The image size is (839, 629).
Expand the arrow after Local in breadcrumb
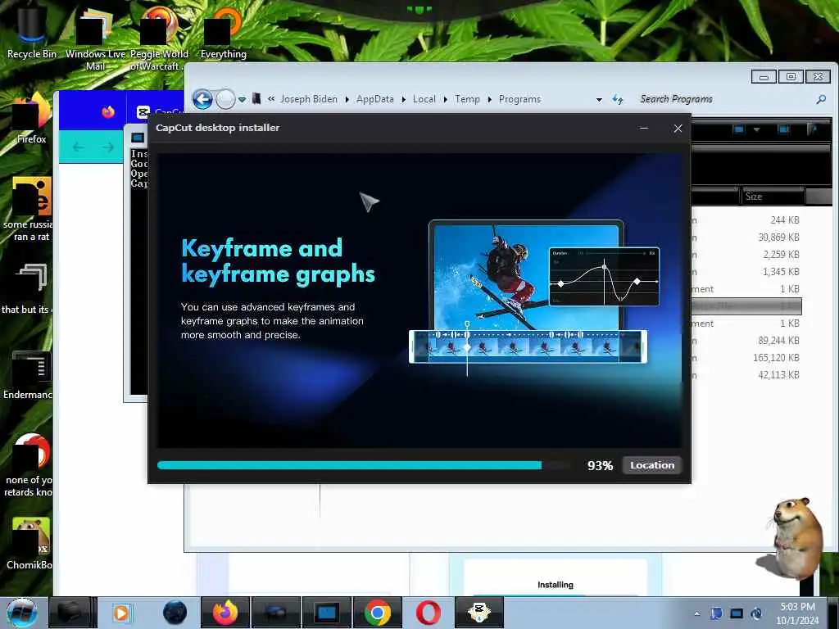click(445, 99)
